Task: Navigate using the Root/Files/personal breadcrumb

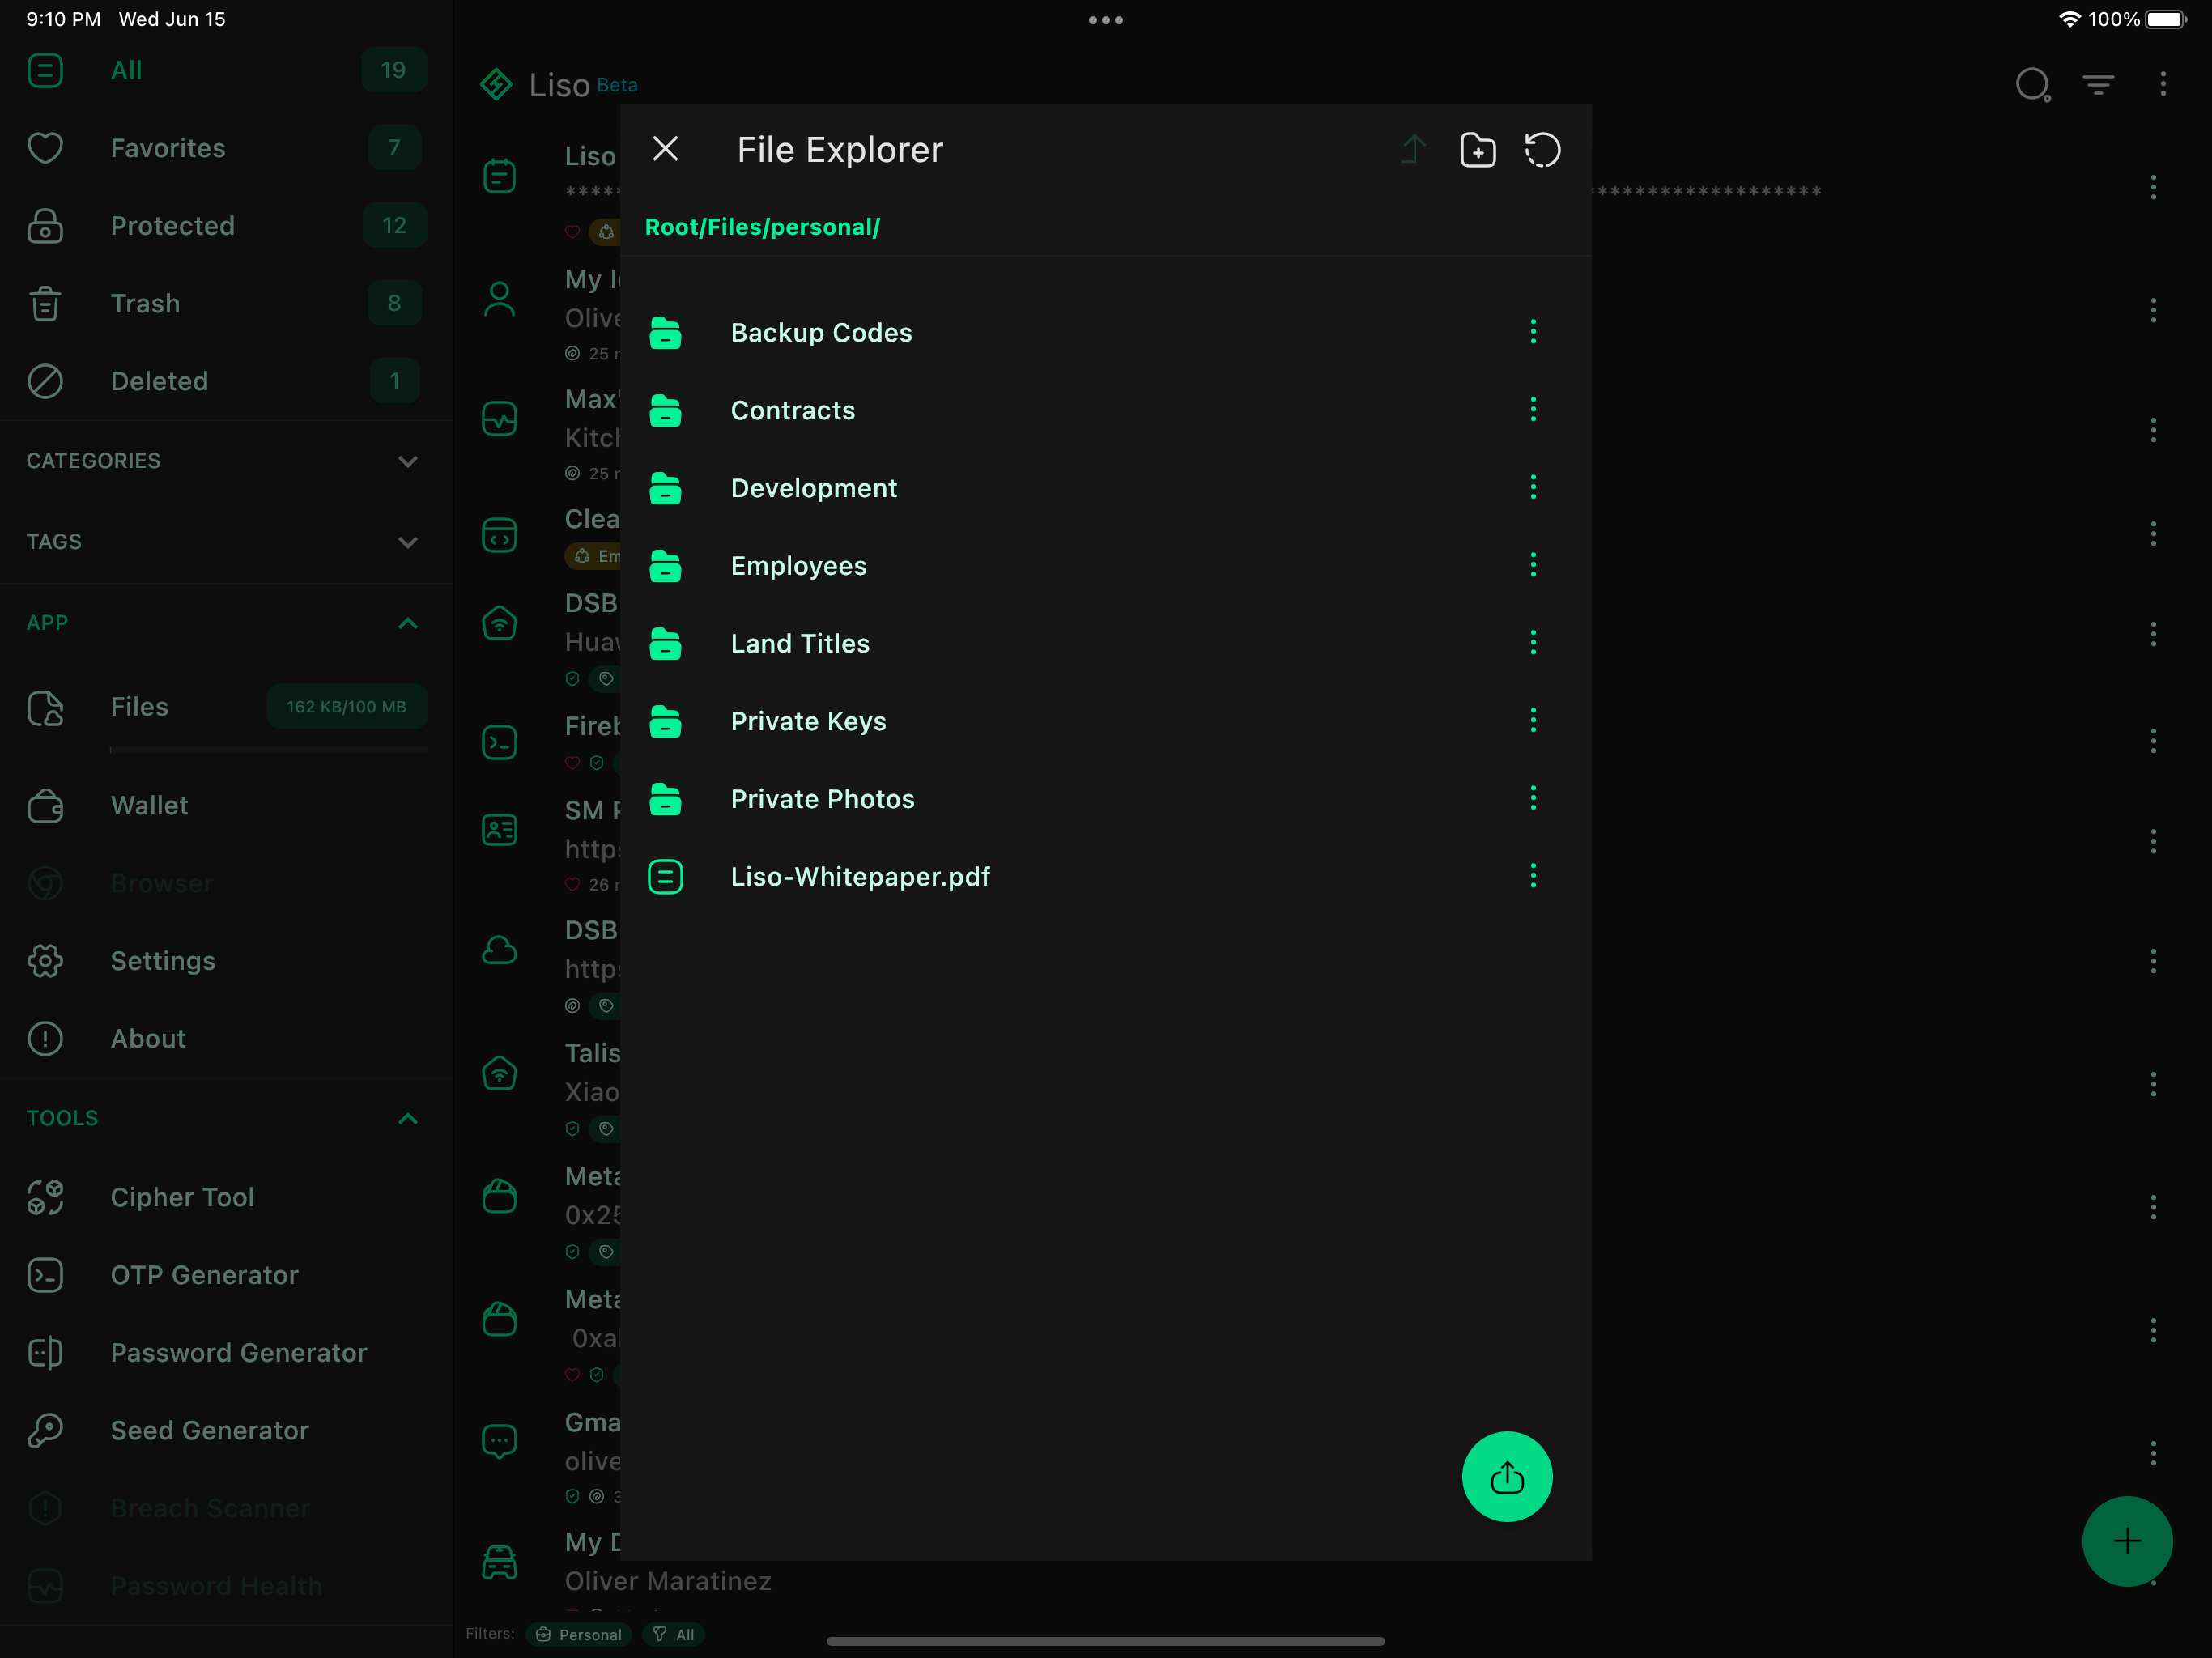Action: click(763, 227)
